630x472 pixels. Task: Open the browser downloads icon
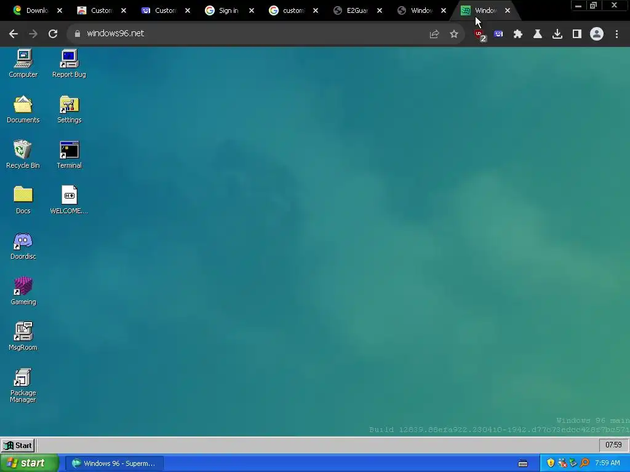557,34
